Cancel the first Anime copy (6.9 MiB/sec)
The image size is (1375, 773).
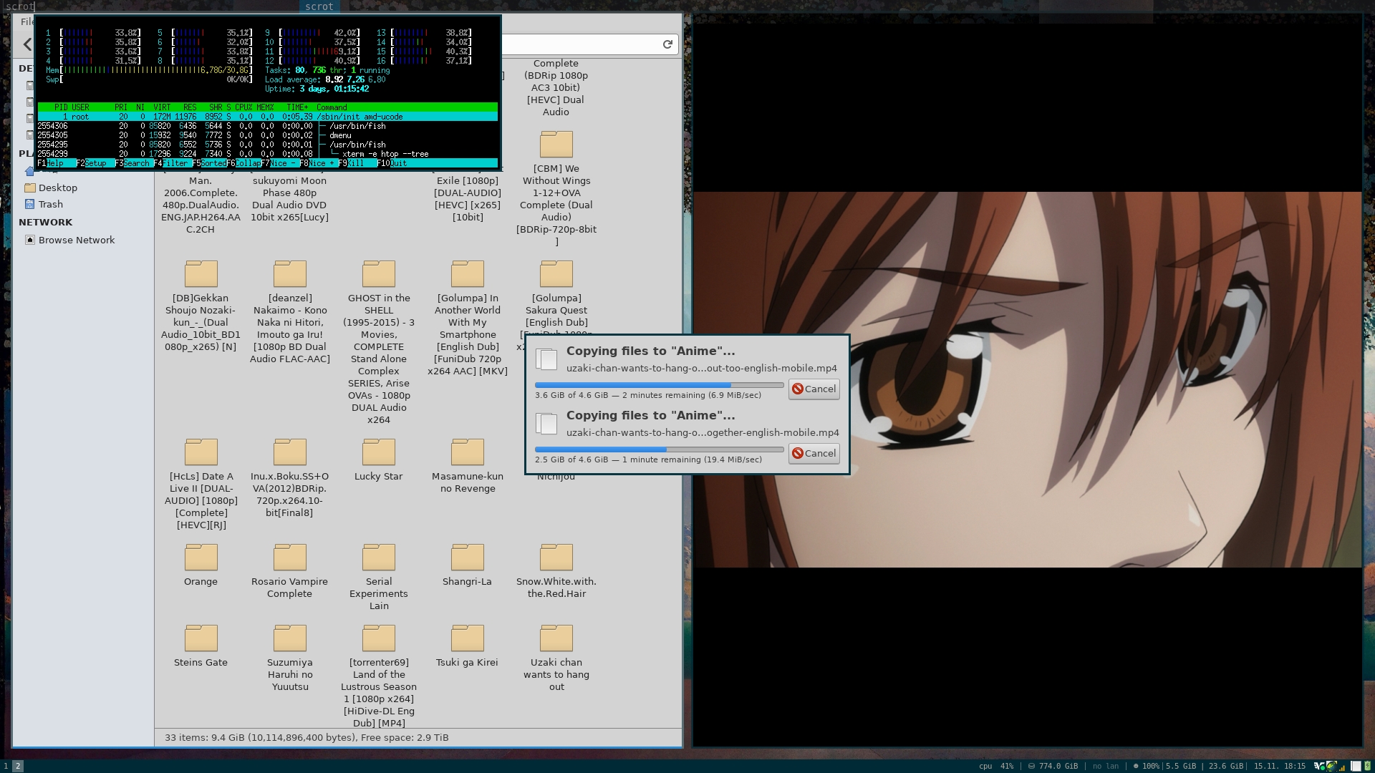[x=814, y=389]
